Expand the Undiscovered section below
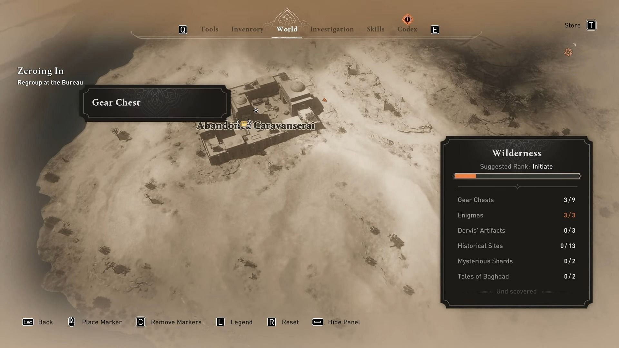 click(x=516, y=291)
